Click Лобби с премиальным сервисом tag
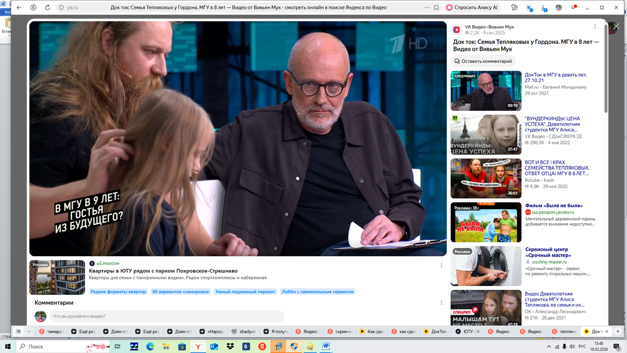This screenshot has width=627, height=353. 317,292
